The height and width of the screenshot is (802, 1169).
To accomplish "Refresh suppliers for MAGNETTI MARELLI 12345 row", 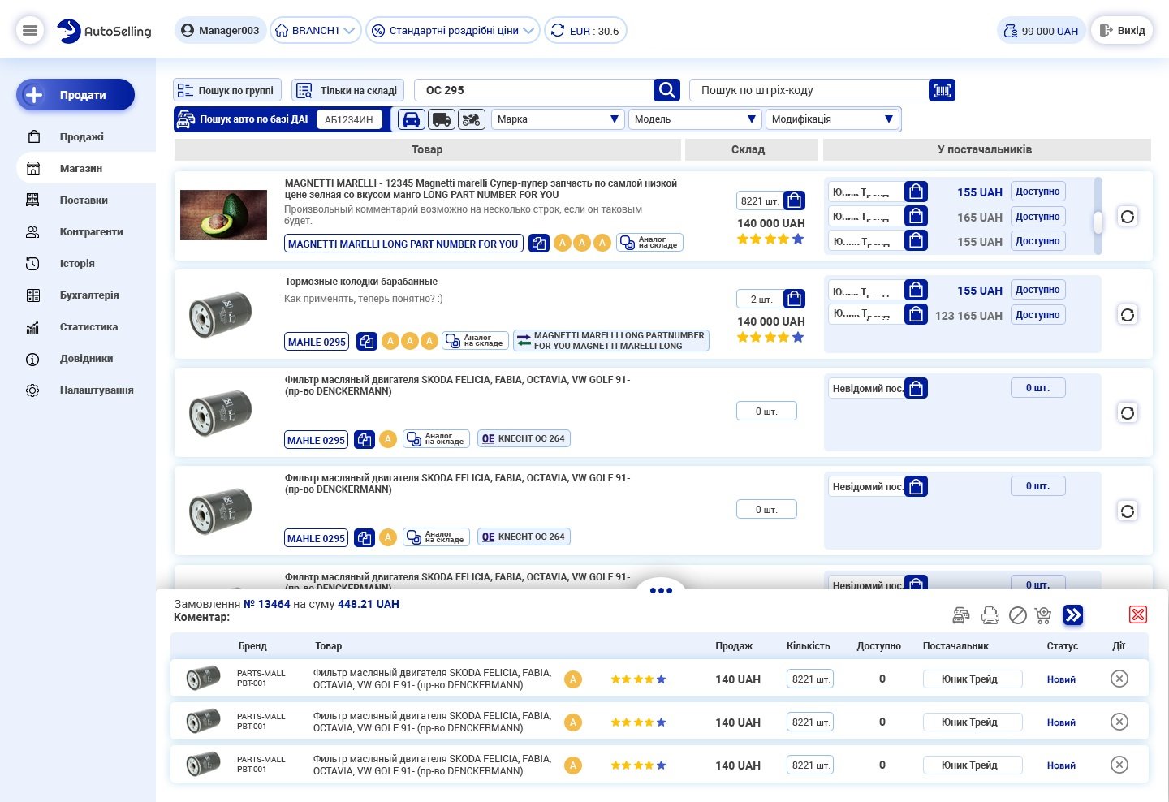I will click(x=1128, y=216).
